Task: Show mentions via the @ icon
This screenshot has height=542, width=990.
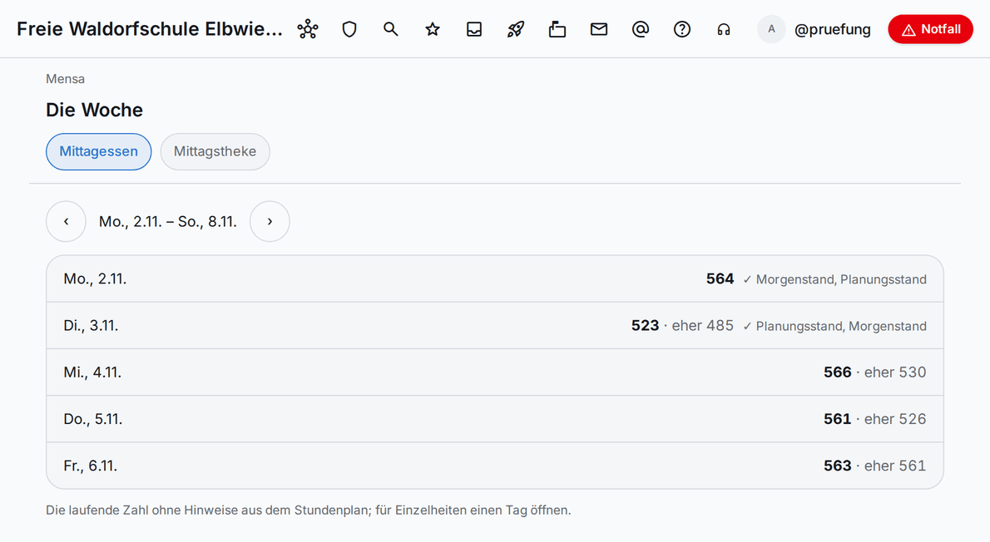Action: tap(641, 29)
